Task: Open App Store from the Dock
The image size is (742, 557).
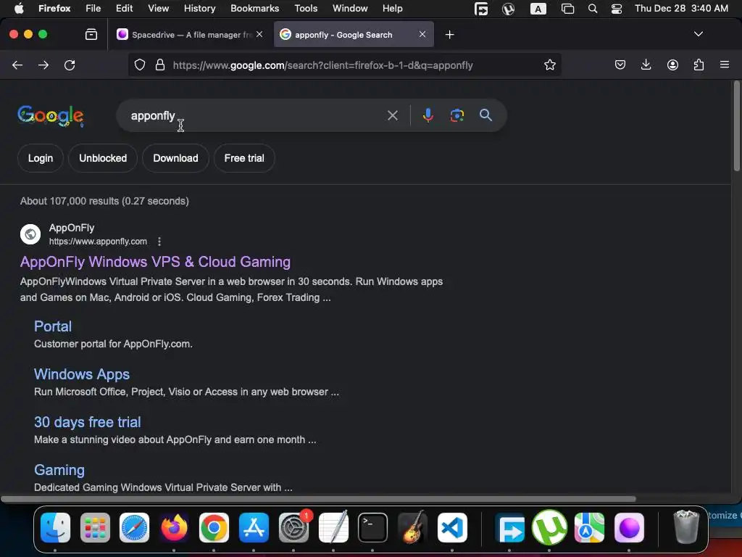Action: 254,528
